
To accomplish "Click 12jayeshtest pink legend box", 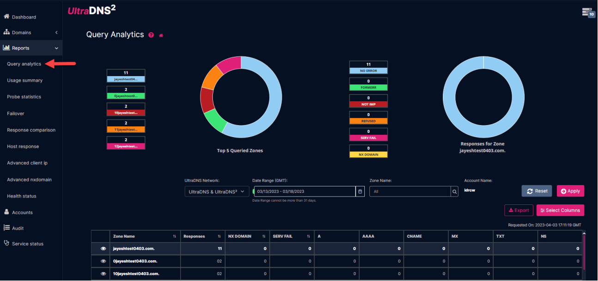I will point(126,143).
